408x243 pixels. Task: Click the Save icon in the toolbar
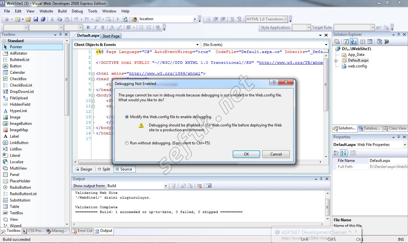tap(36, 19)
